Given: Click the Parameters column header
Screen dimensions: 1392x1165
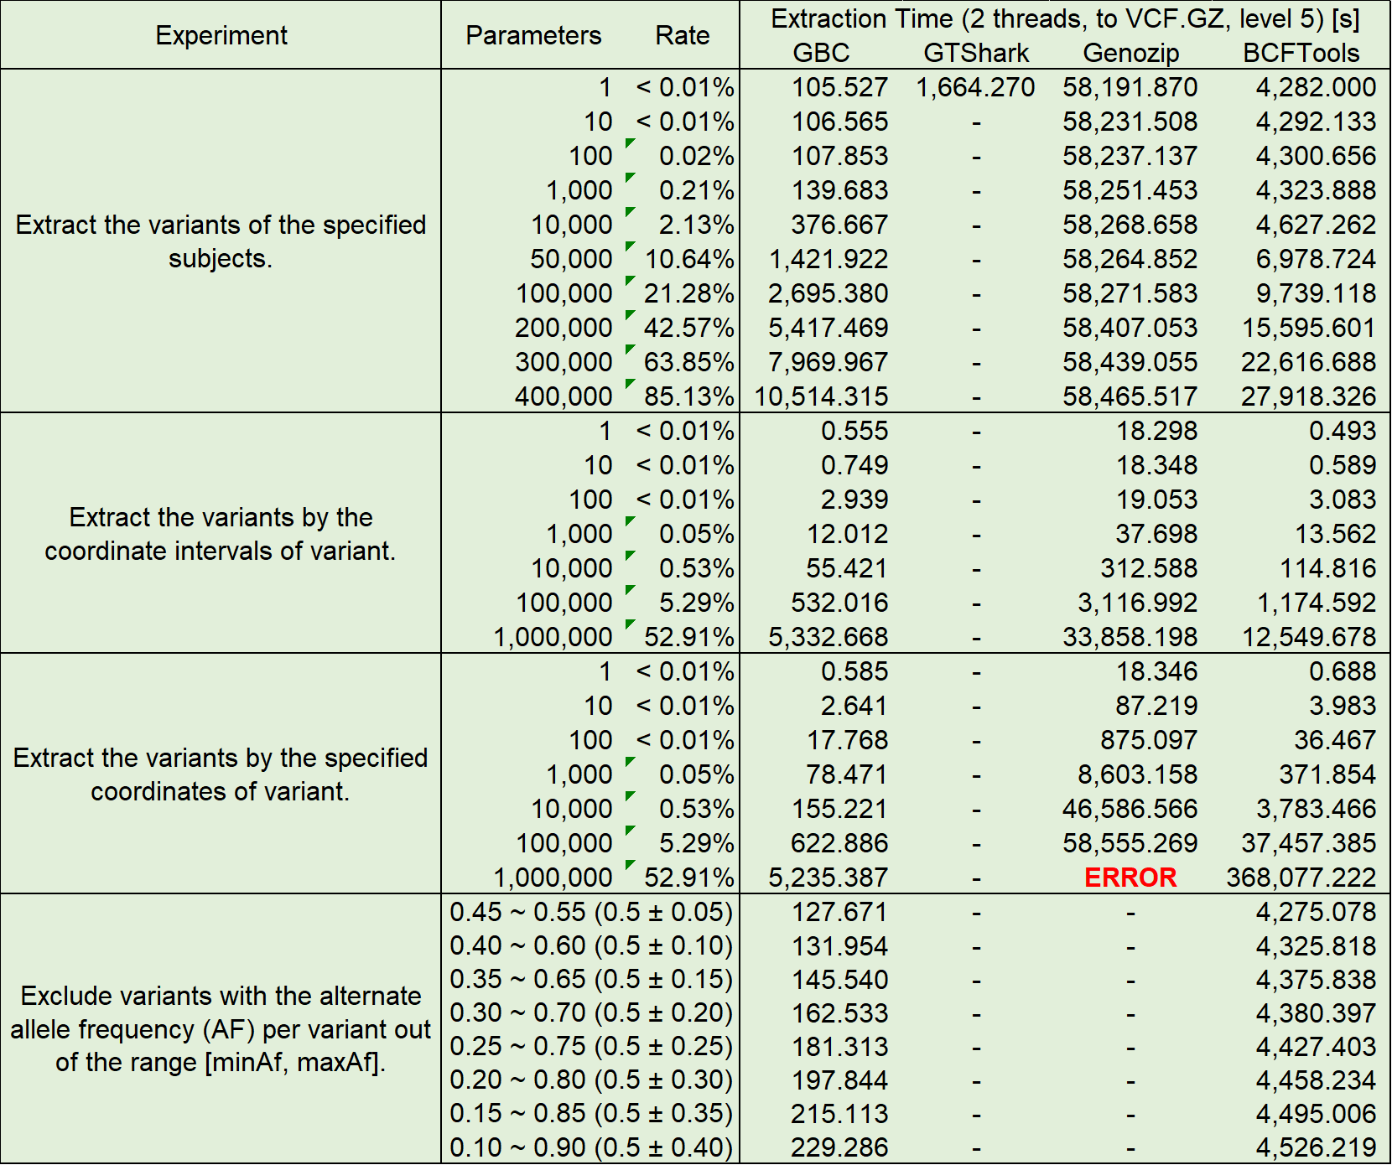Looking at the screenshot, I should (533, 35).
